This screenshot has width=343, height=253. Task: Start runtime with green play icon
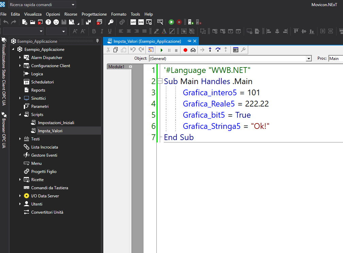(x=171, y=22)
